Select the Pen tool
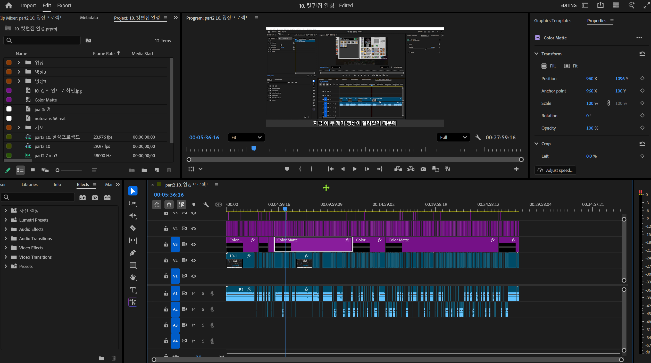This screenshot has height=363, width=651. click(x=133, y=253)
